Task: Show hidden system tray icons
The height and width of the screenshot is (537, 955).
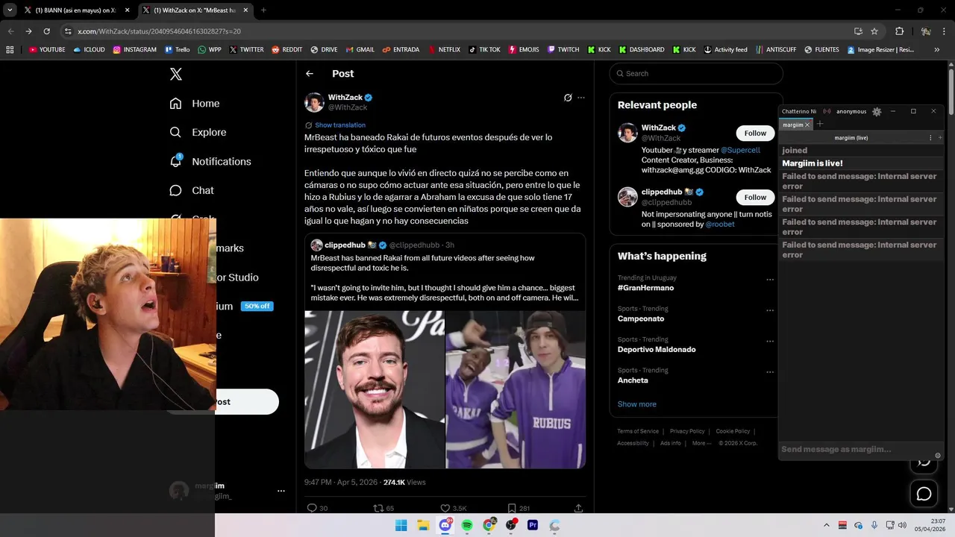Action: point(826,525)
